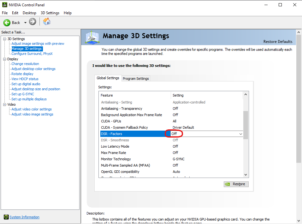Click the Driver Default setting value
Image resolution: width=302 pixels, height=224 pixels.
pos(183,127)
